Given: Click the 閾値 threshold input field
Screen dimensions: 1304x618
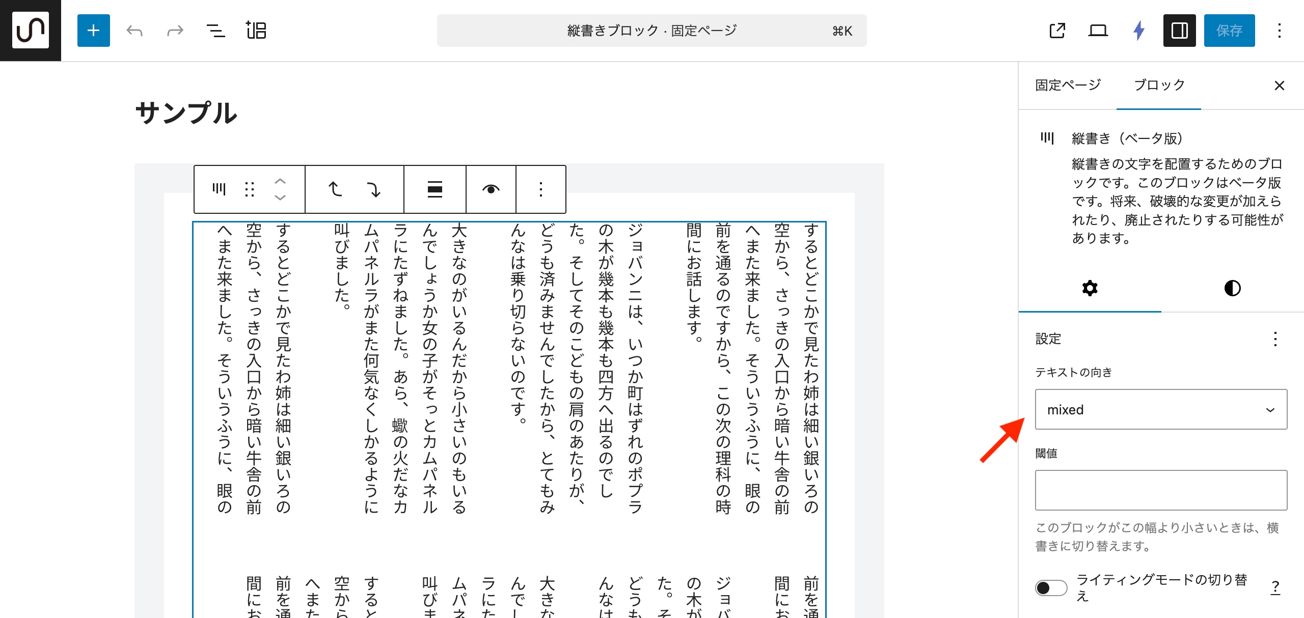Looking at the screenshot, I should (1160, 490).
